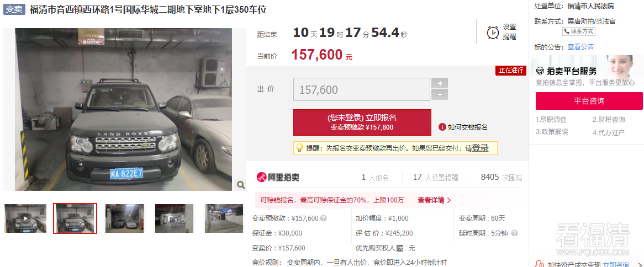Open the 查看公告 announcement link
This screenshot has height=267, width=644.
tap(580, 47)
